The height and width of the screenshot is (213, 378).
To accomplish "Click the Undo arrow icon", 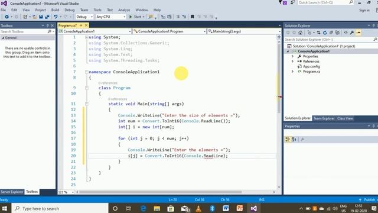I will click(x=56, y=17).
